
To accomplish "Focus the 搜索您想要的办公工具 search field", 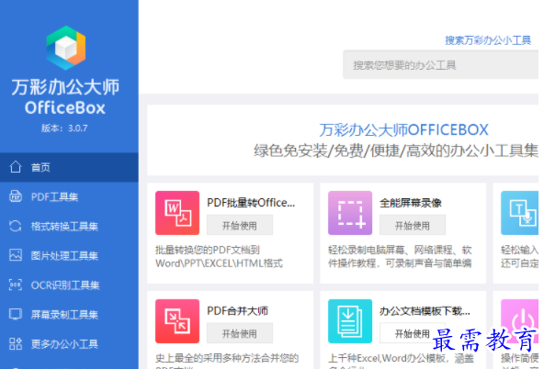I will [x=440, y=65].
